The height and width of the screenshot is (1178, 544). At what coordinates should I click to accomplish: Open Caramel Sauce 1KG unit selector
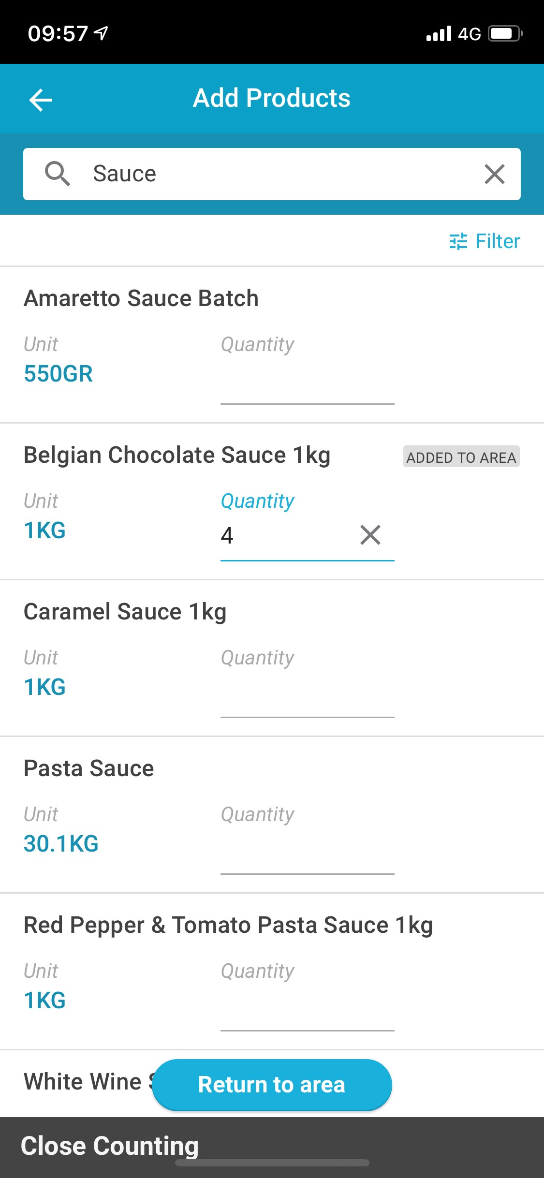45,687
